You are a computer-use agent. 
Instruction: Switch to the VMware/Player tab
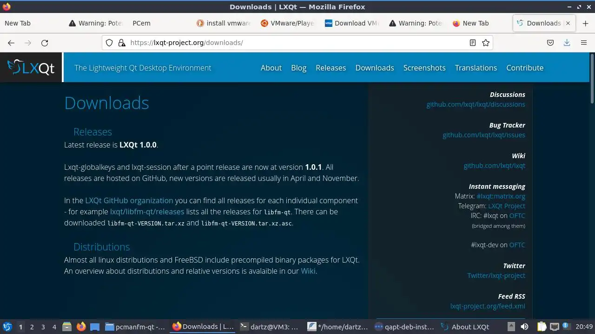[x=287, y=23]
